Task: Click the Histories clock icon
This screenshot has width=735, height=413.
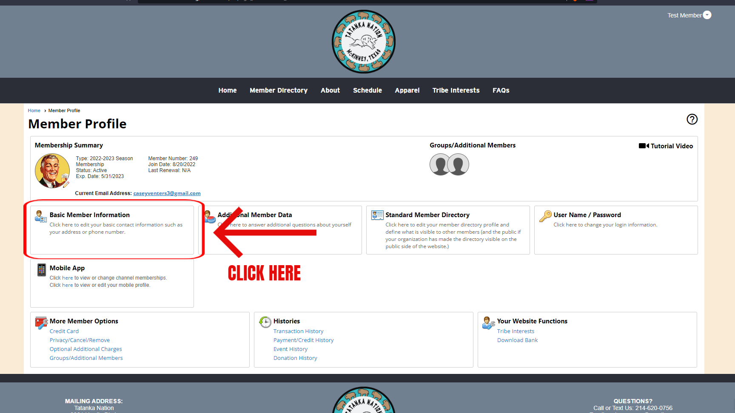Action: tap(265, 322)
